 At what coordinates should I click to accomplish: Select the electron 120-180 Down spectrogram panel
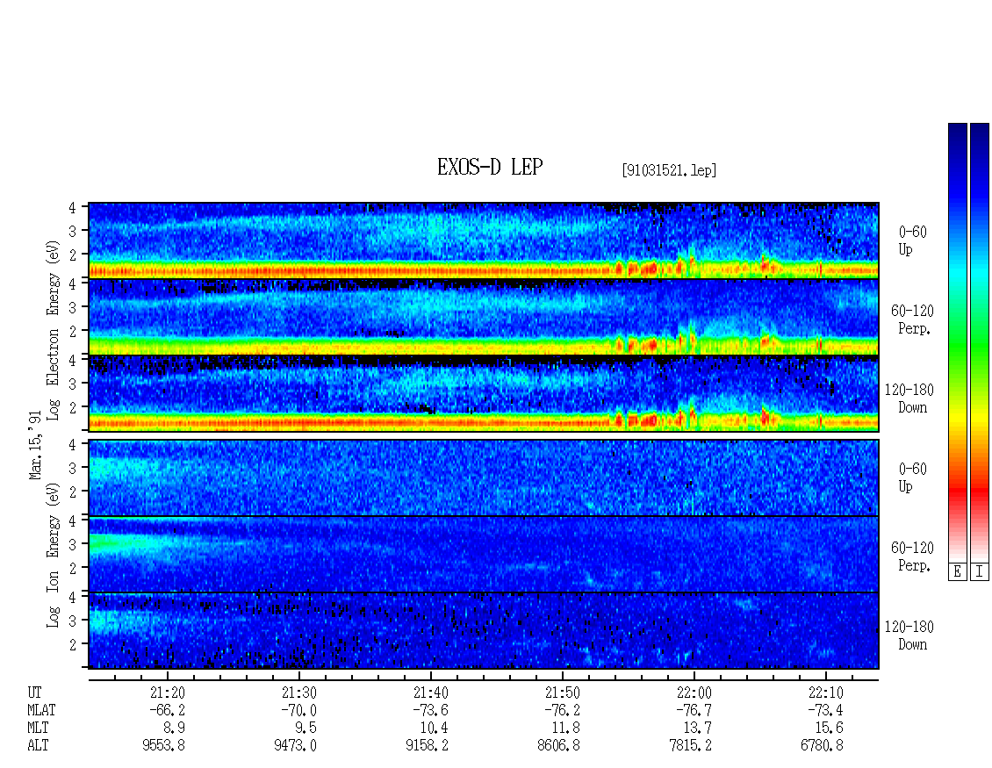click(x=484, y=393)
